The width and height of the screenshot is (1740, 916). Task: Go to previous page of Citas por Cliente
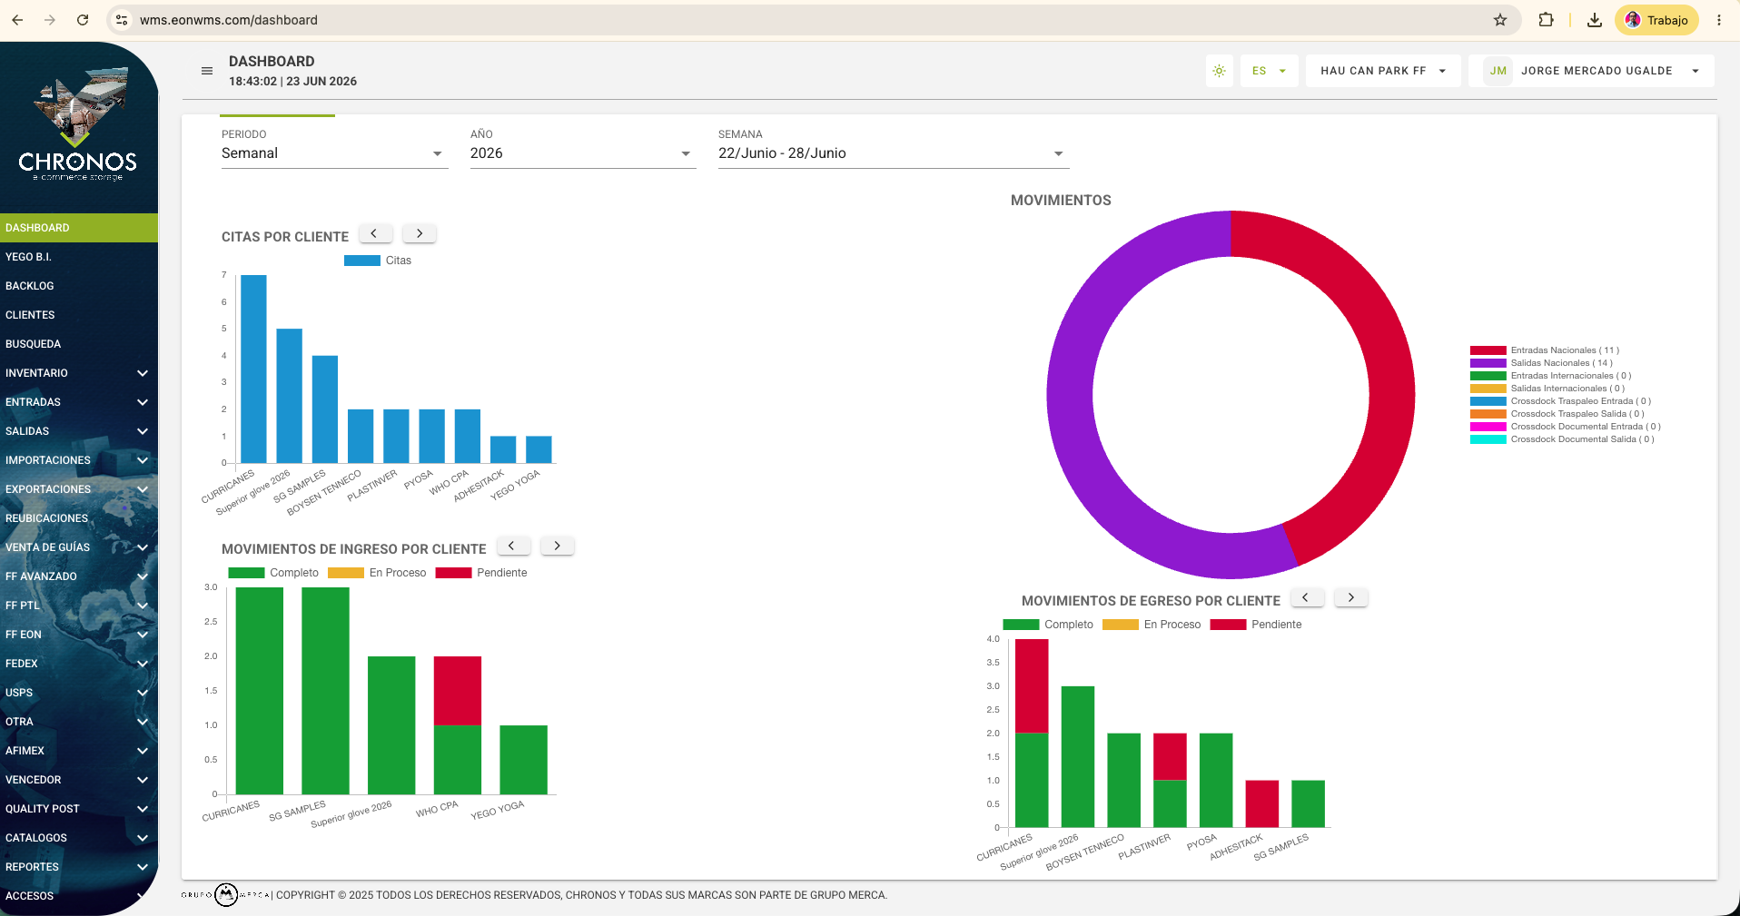tap(375, 233)
